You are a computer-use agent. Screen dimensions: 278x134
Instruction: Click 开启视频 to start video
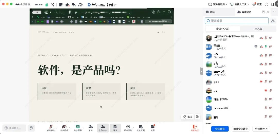pos(64,128)
